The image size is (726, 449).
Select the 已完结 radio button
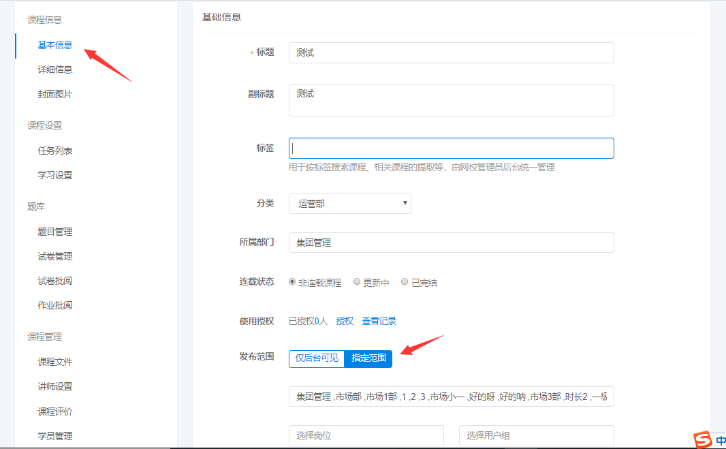point(405,281)
